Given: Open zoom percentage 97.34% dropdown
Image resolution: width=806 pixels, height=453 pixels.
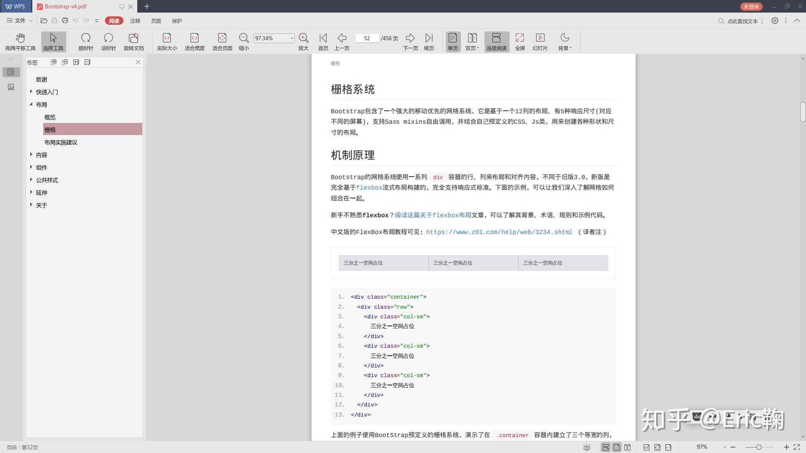Looking at the screenshot, I should click(292, 38).
